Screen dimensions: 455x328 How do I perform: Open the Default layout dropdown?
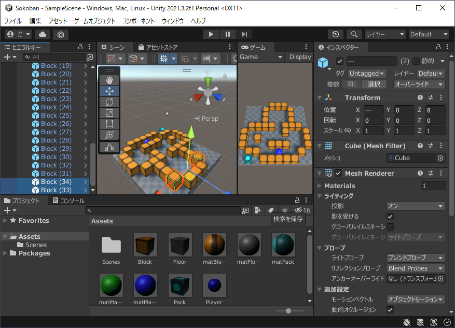click(429, 34)
